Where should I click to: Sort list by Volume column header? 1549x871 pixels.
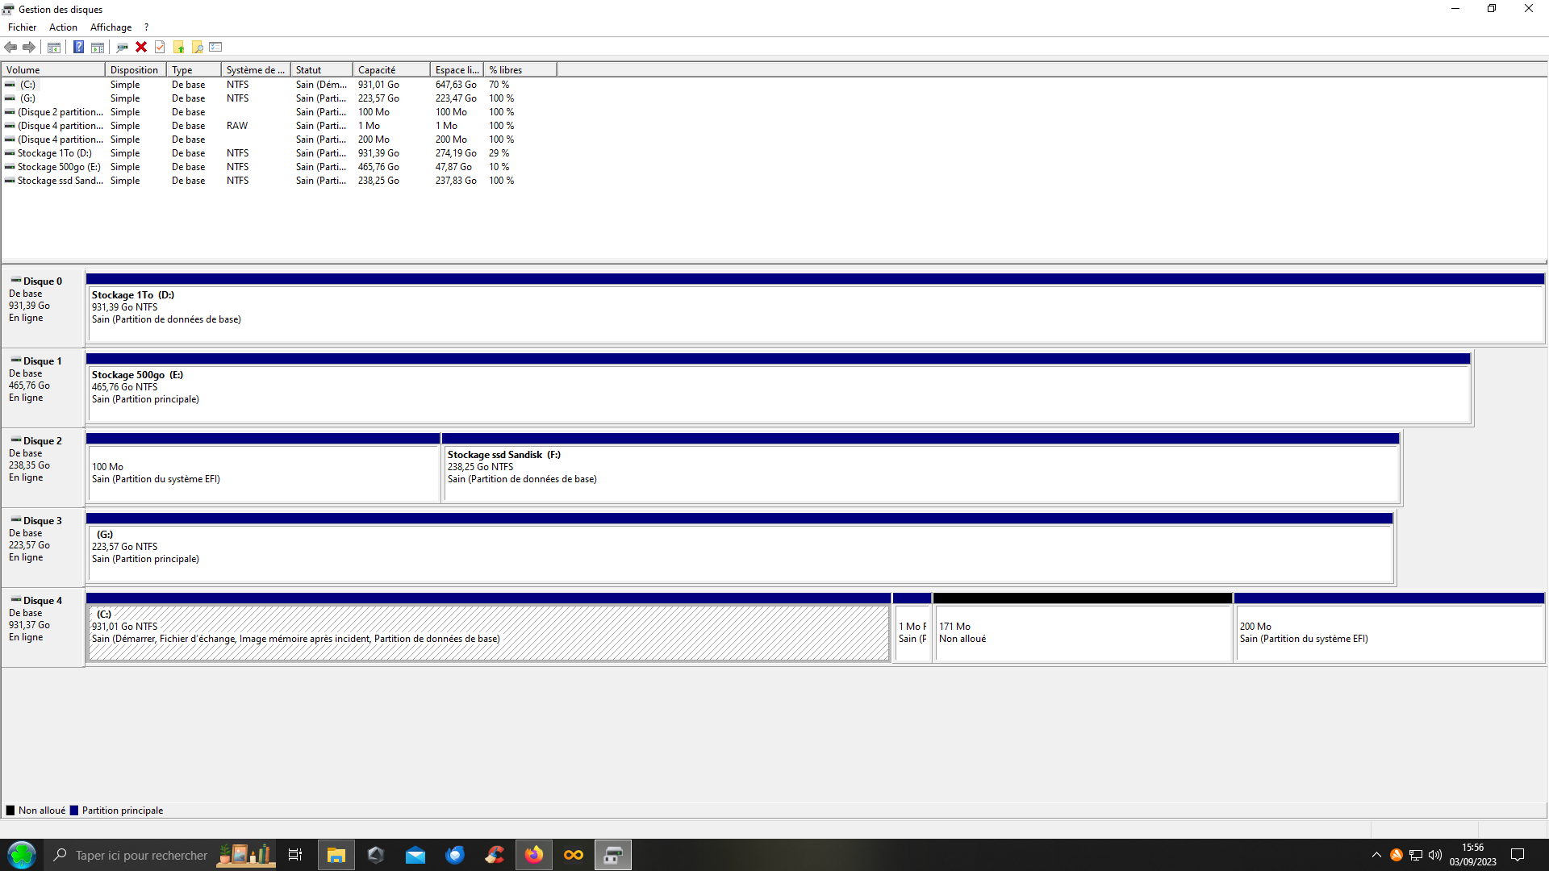53,70
